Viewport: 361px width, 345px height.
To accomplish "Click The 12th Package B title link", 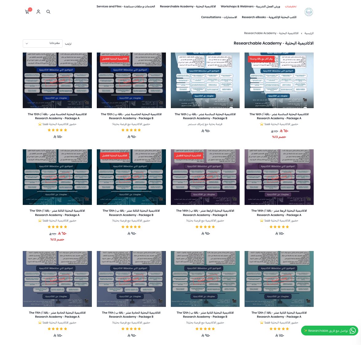I will pyautogui.click(x=205, y=315).
